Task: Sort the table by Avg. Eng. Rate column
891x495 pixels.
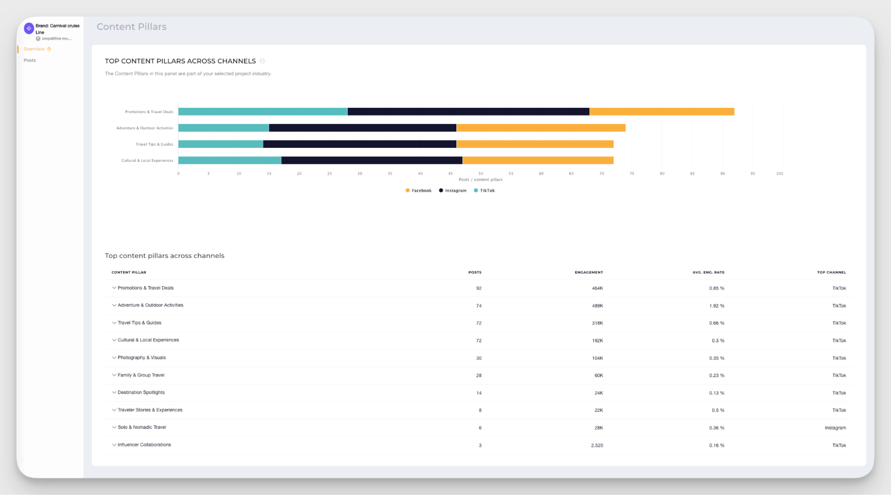Action: click(708, 272)
